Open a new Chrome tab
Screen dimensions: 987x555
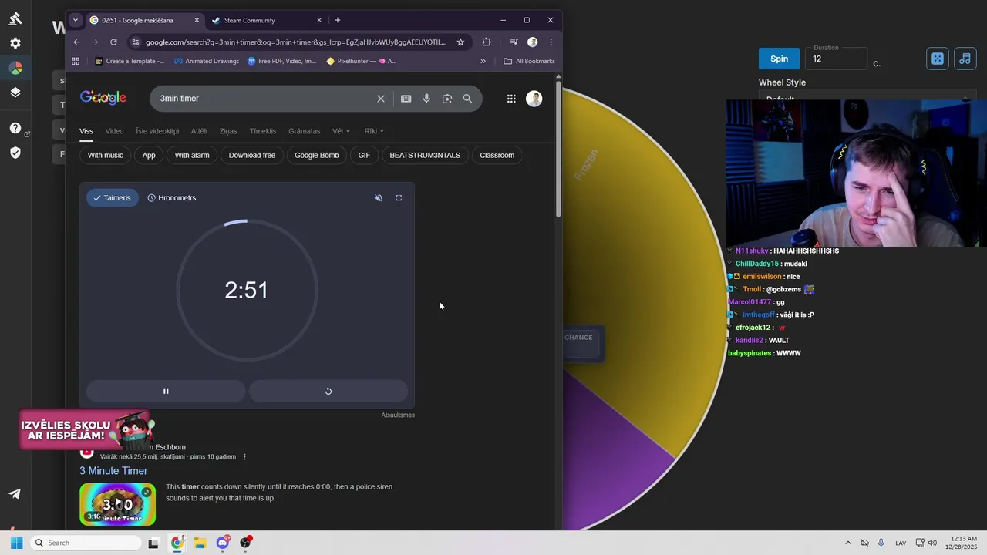(338, 20)
